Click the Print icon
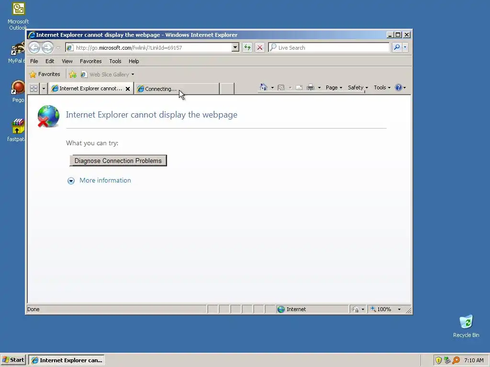 coord(310,88)
